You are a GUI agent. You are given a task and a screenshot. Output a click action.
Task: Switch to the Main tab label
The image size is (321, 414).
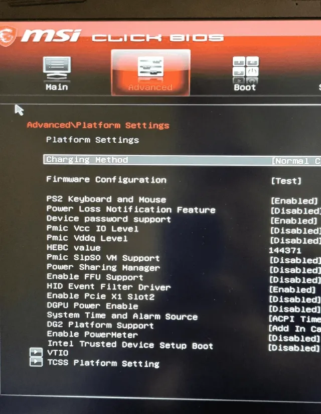[57, 87]
